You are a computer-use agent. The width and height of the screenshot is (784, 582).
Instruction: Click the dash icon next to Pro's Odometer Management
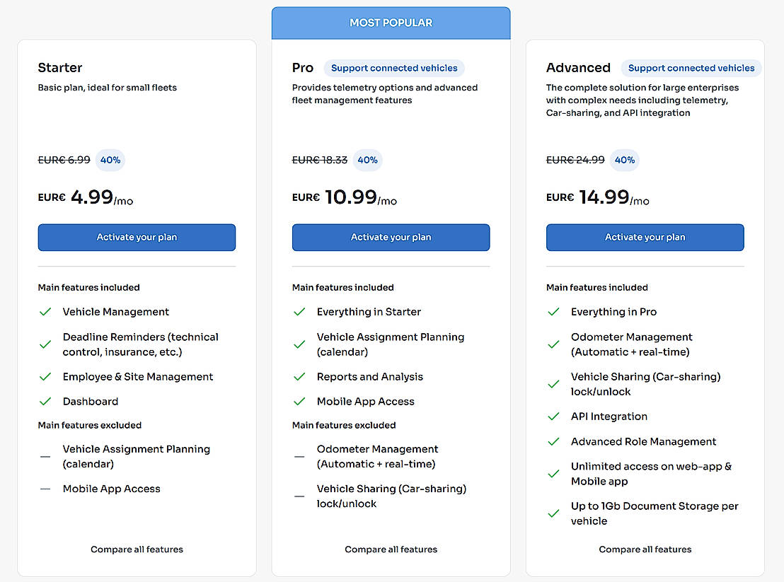(x=299, y=457)
